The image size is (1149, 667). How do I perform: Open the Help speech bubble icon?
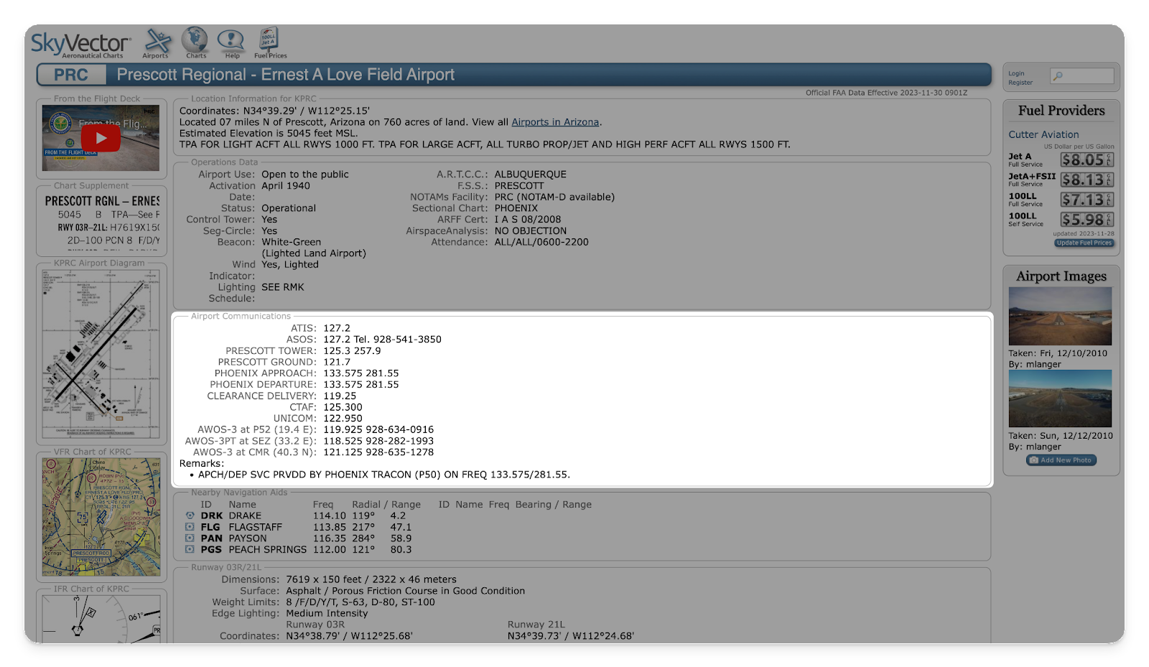(231, 43)
